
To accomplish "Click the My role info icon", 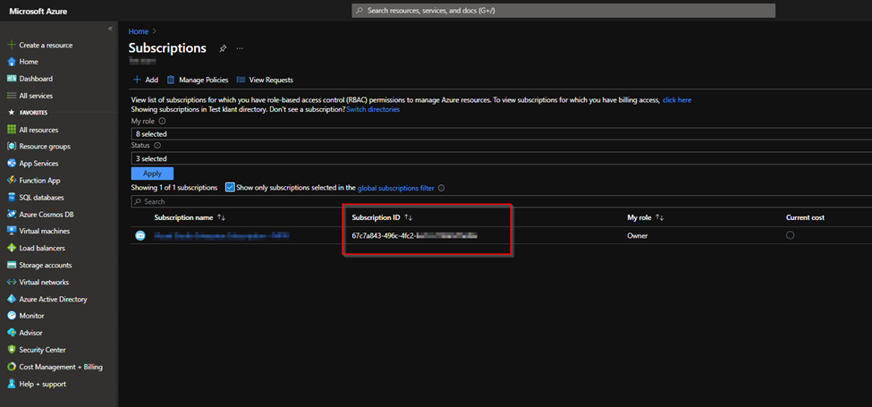I will [x=162, y=121].
